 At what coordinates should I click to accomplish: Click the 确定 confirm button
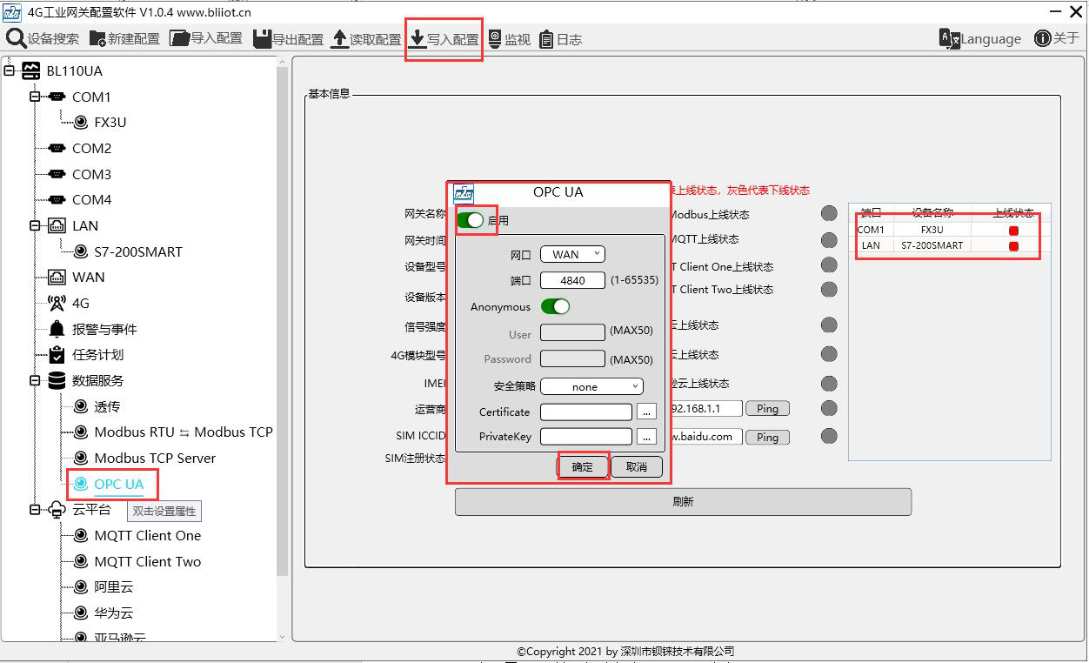click(582, 467)
